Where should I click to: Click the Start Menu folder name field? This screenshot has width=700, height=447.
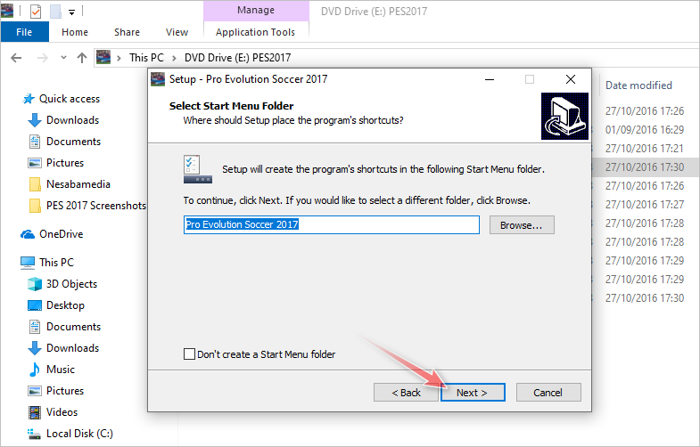coord(331,225)
